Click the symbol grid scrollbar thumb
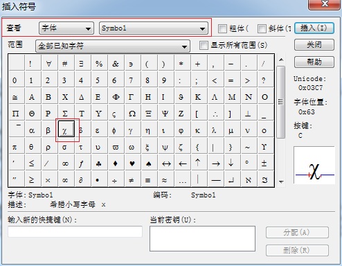 pos(281,102)
